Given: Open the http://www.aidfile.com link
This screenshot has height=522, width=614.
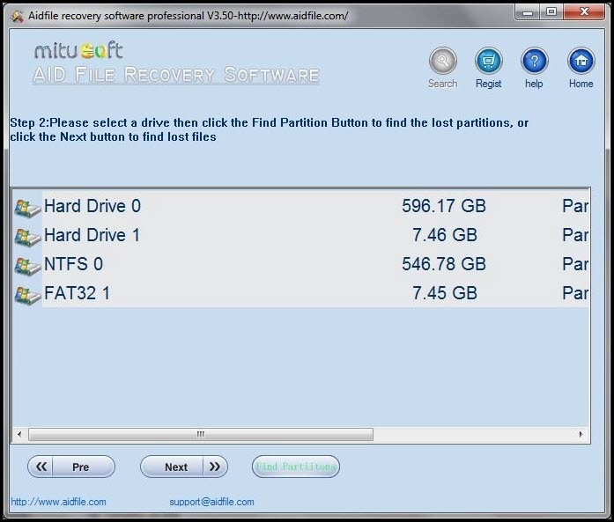Looking at the screenshot, I should pyautogui.click(x=58, y=502).
